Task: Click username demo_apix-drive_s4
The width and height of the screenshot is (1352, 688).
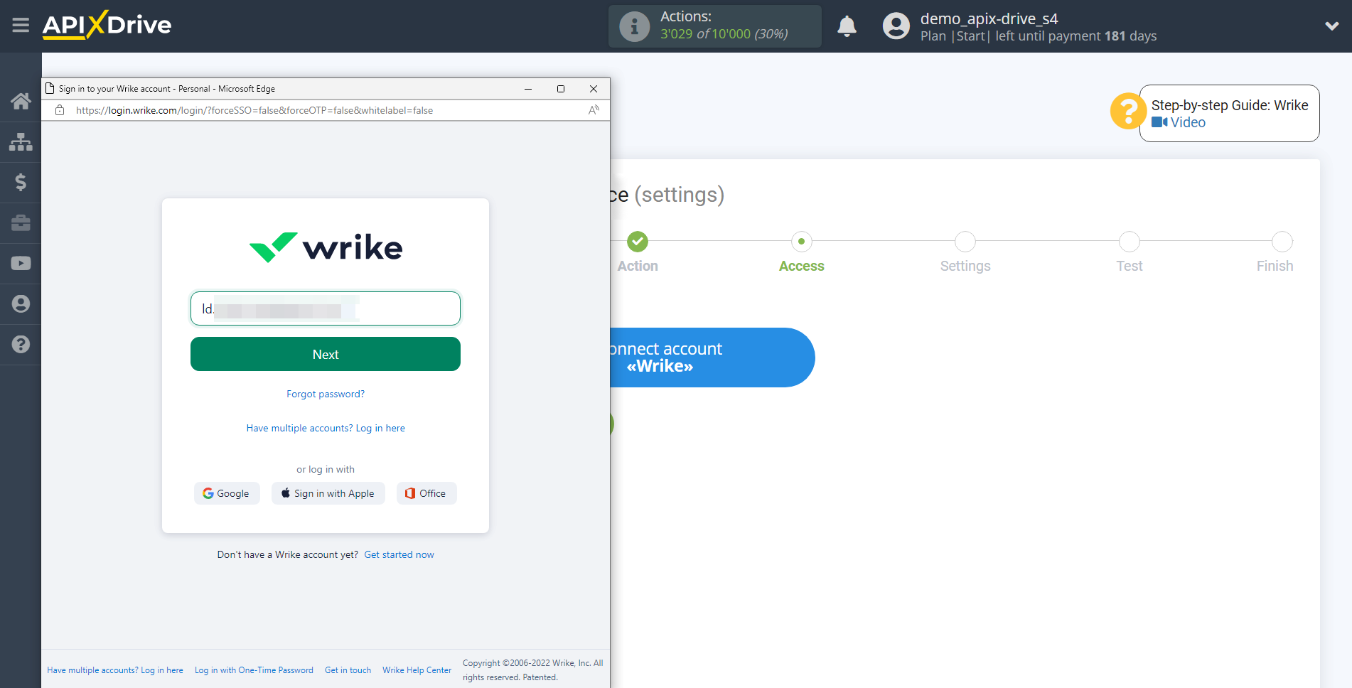Action: pyautogui.click(x=989, y=18)
